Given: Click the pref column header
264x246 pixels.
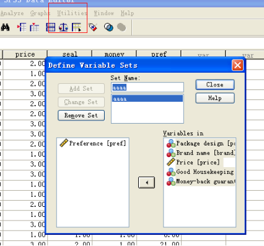Looking at the screenshot, I should pyautogui.click(x=159, y=53).
